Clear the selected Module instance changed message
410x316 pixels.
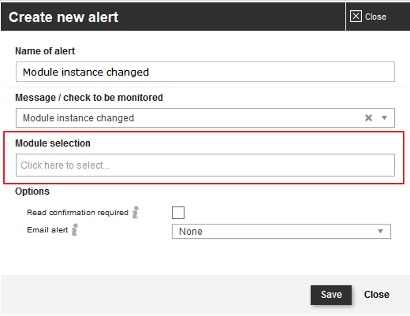click(368, 117)
